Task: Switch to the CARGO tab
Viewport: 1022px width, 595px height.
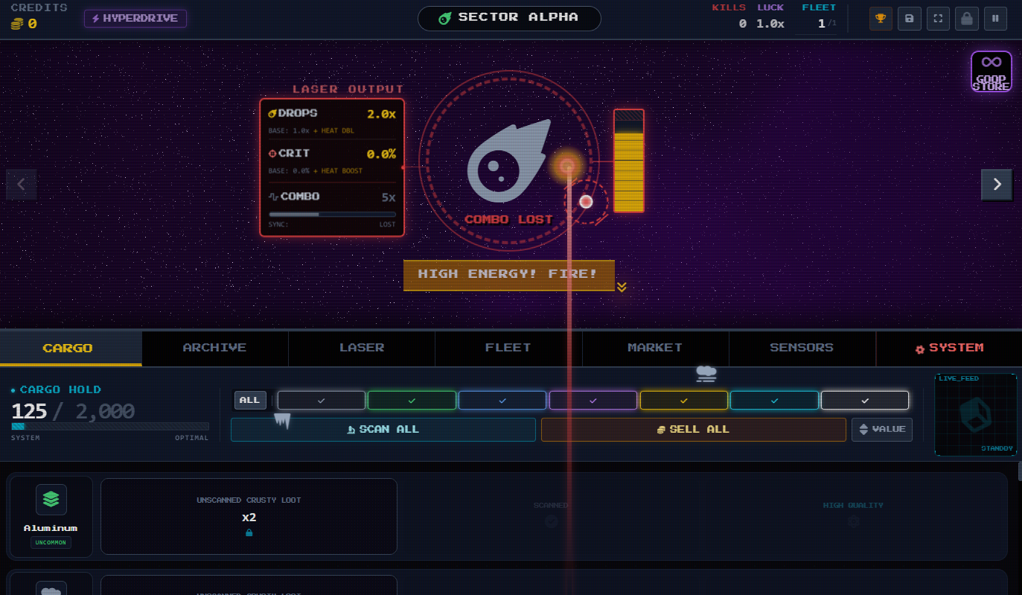Action: click(x=71, y=349)
